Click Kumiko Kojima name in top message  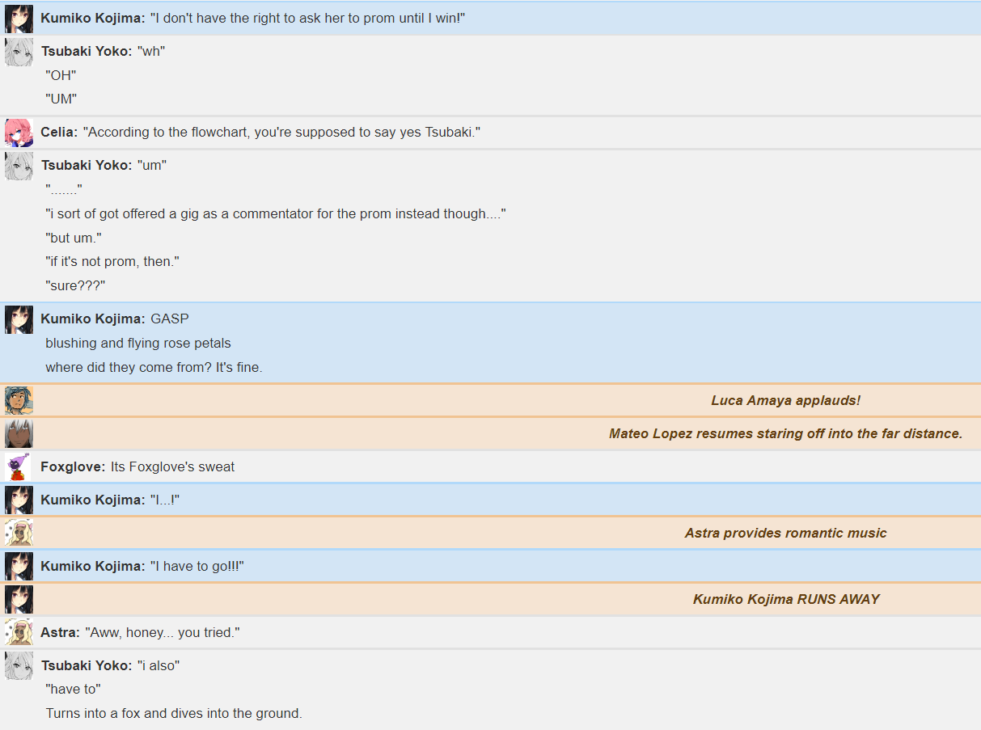tap(93, 18)
